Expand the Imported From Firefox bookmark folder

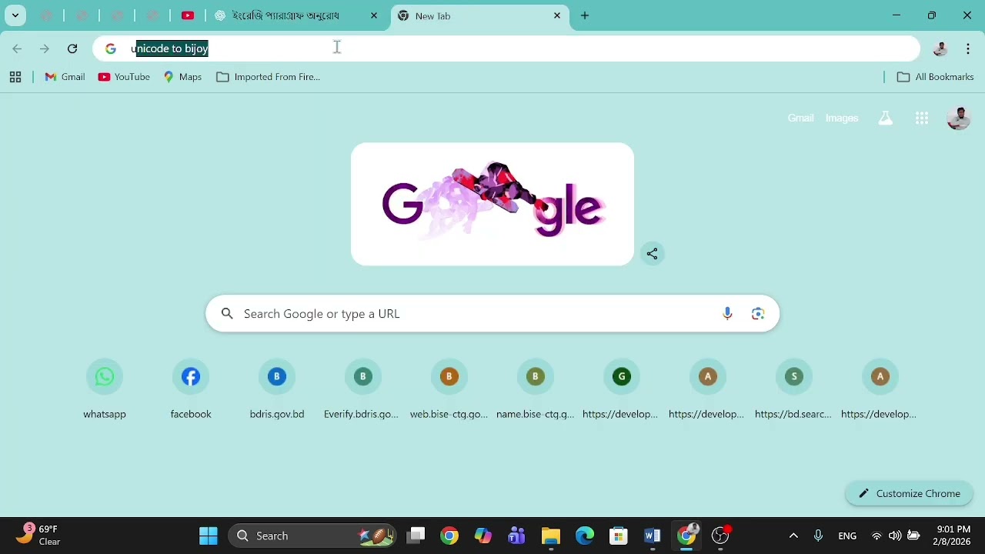(x=269, y=77)
